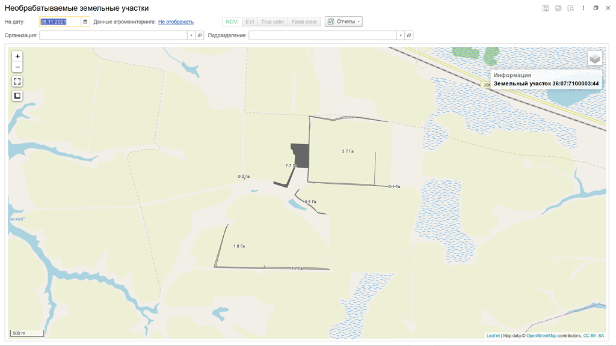
Task: Expand the Отчеты dropdown menu
Action: [x=343, y=22]
